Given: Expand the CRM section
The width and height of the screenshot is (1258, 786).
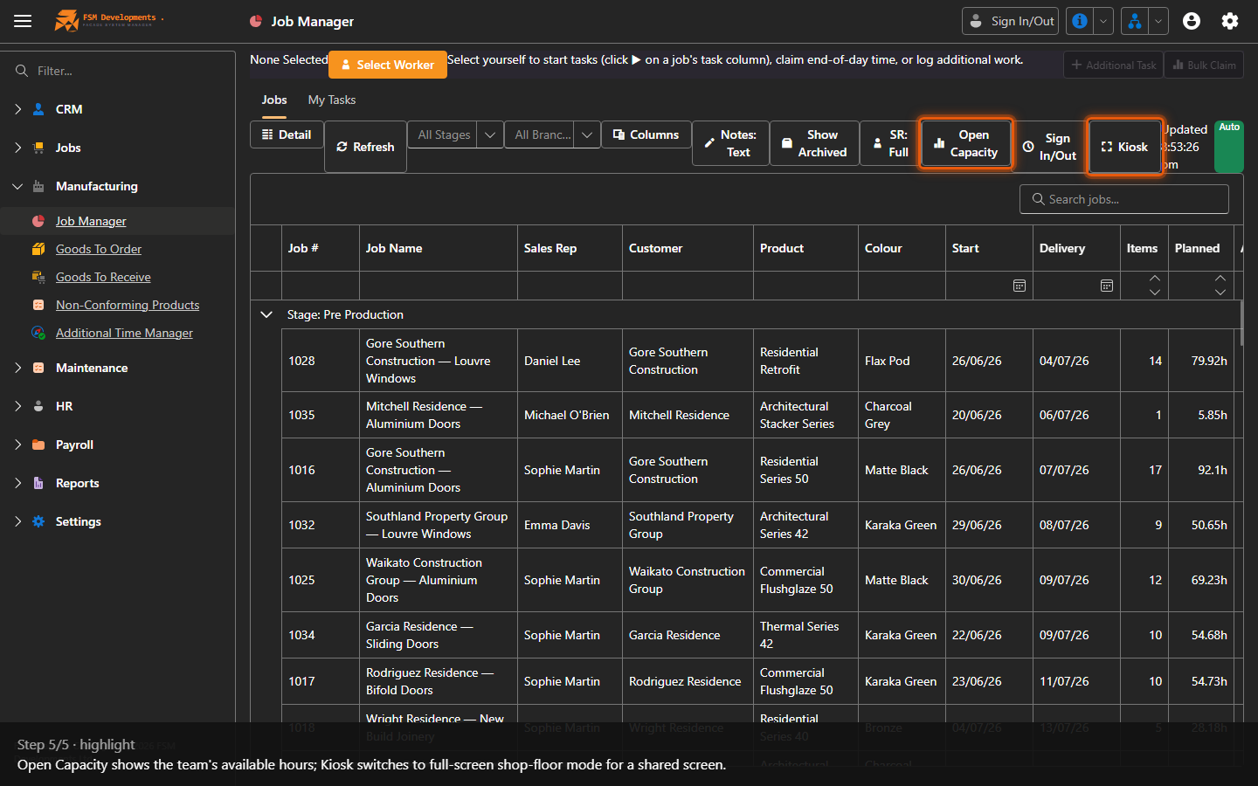Looking at the screenshot, I should (x=17, y=109).
